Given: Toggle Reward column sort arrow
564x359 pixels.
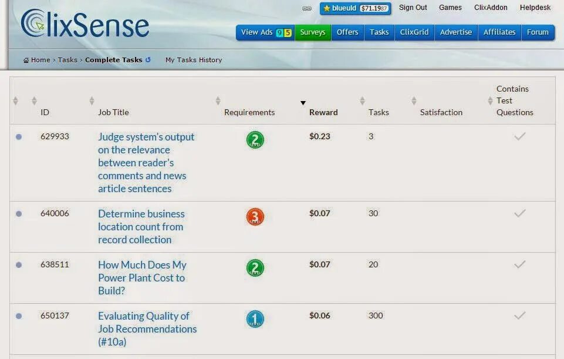Looking at the screenshot, I should [303, 103].
